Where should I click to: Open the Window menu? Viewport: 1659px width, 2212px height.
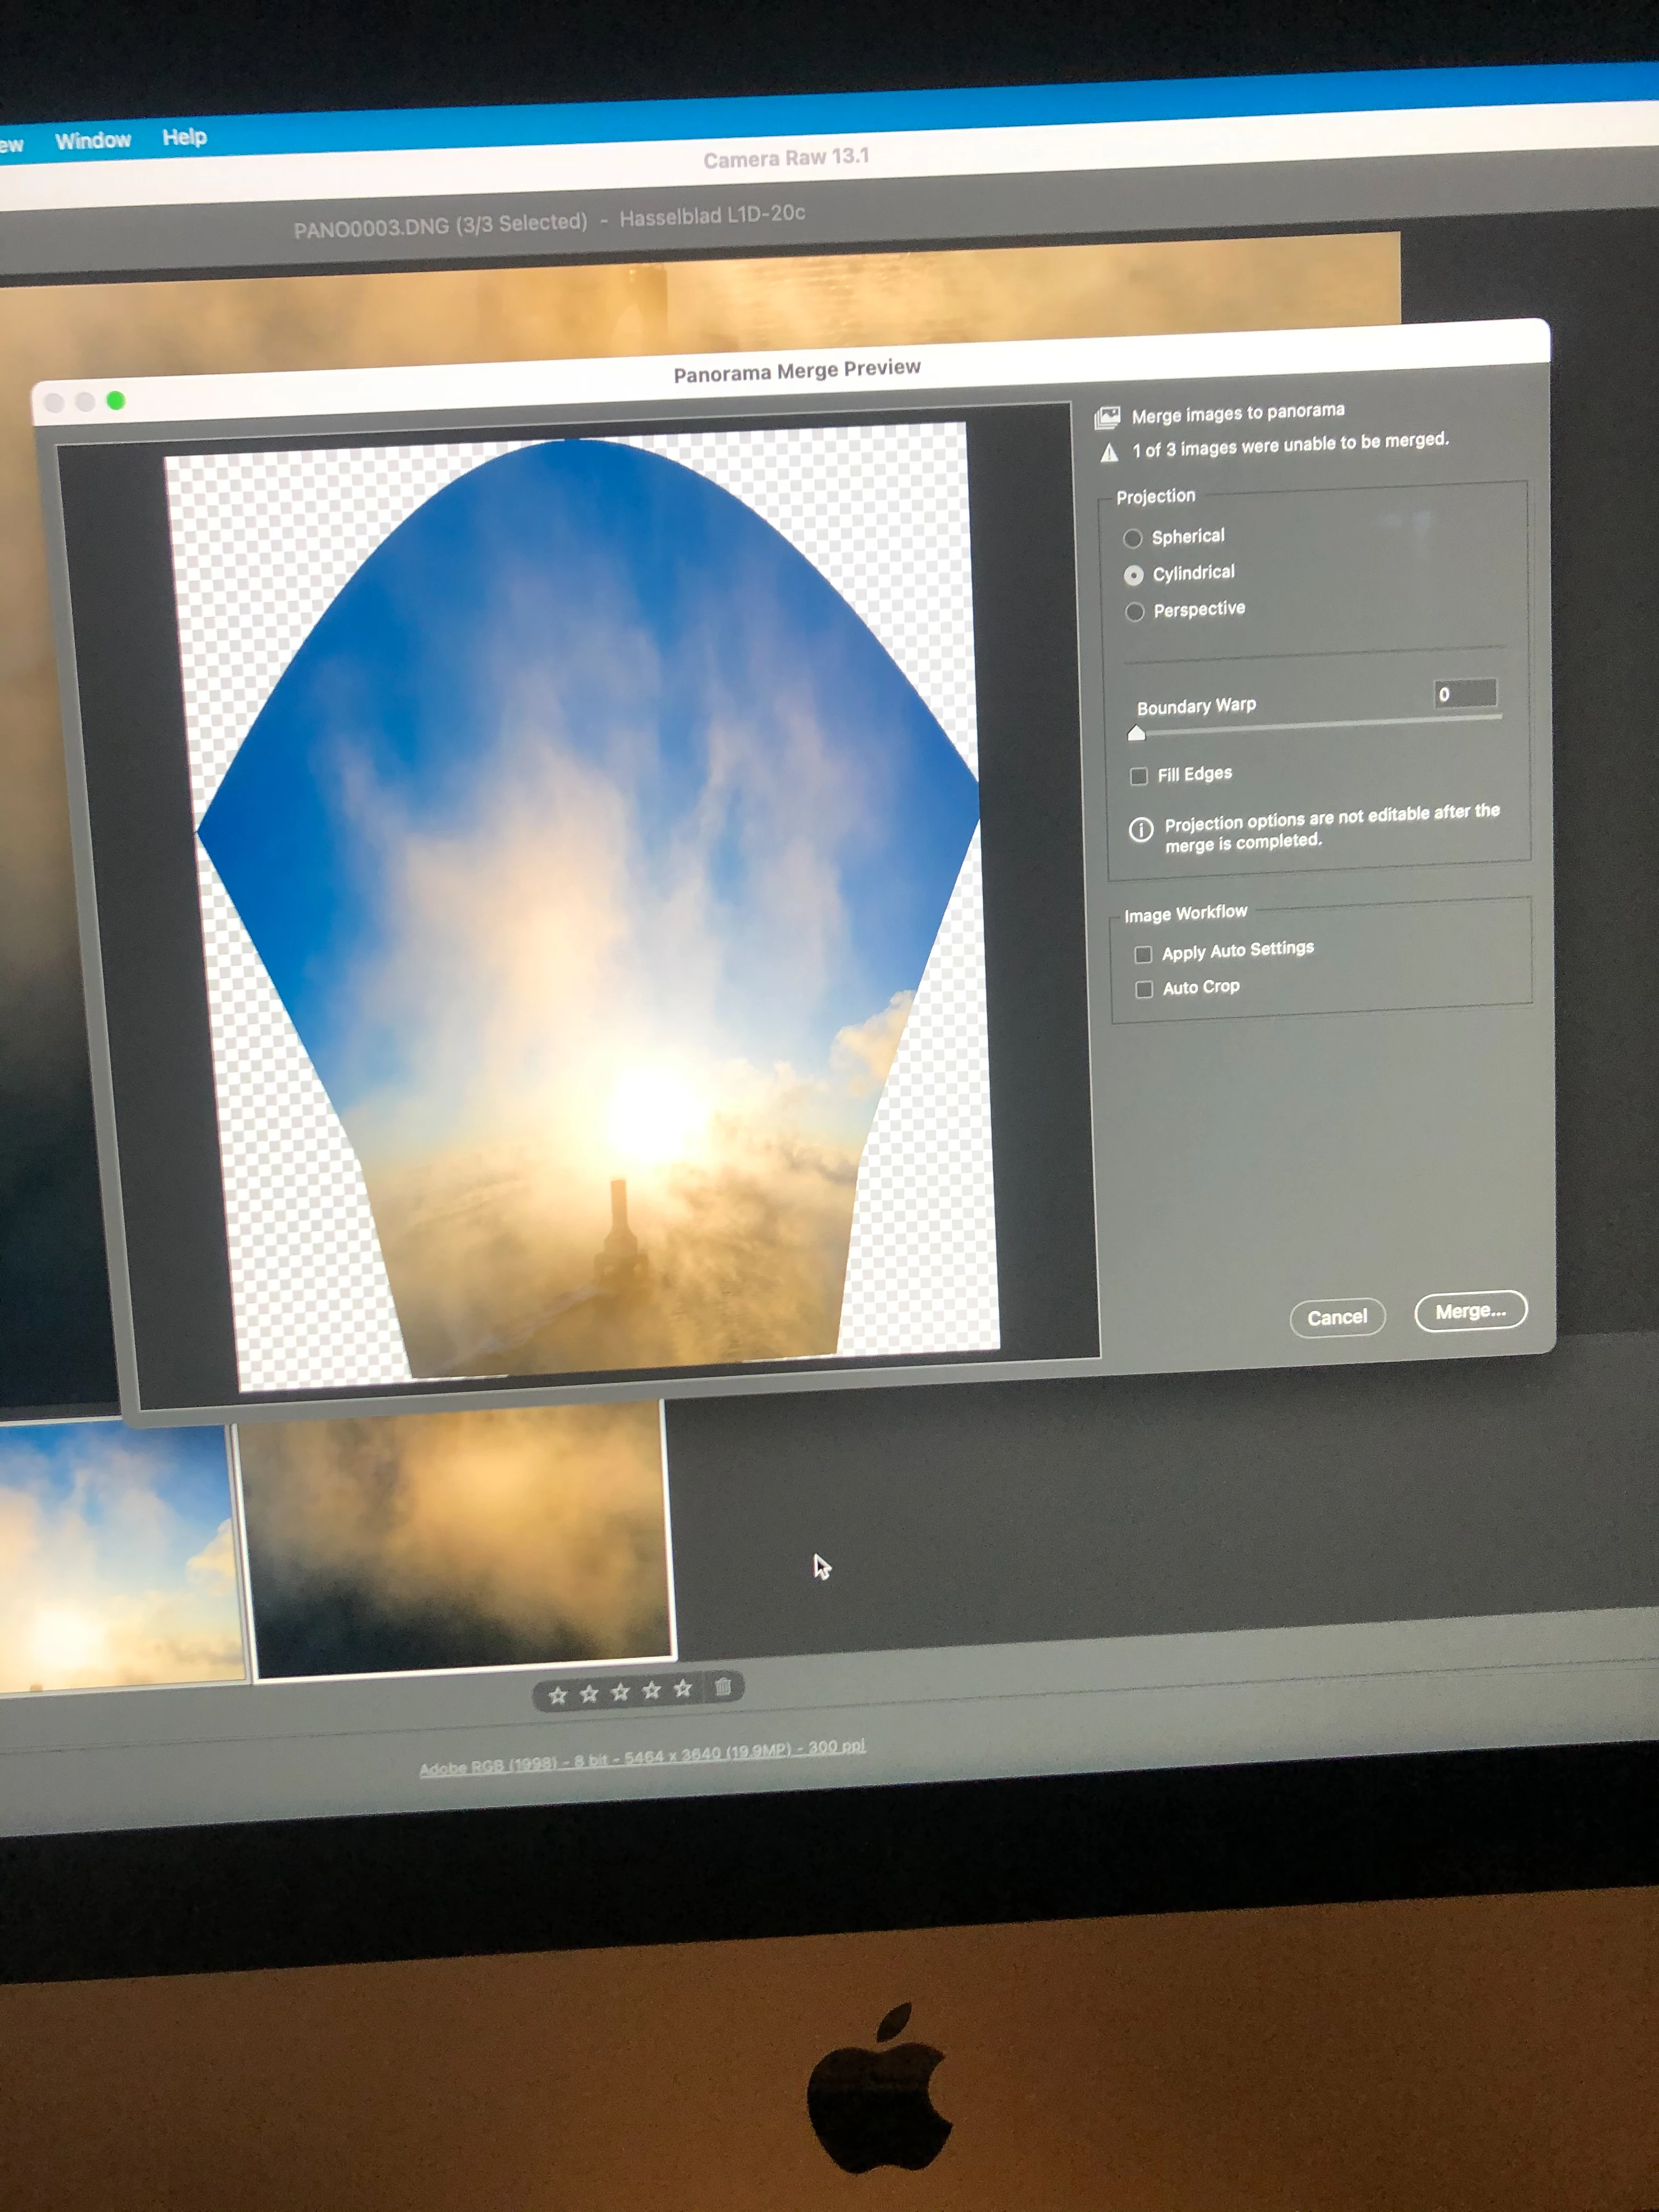[x=93, y=141]
